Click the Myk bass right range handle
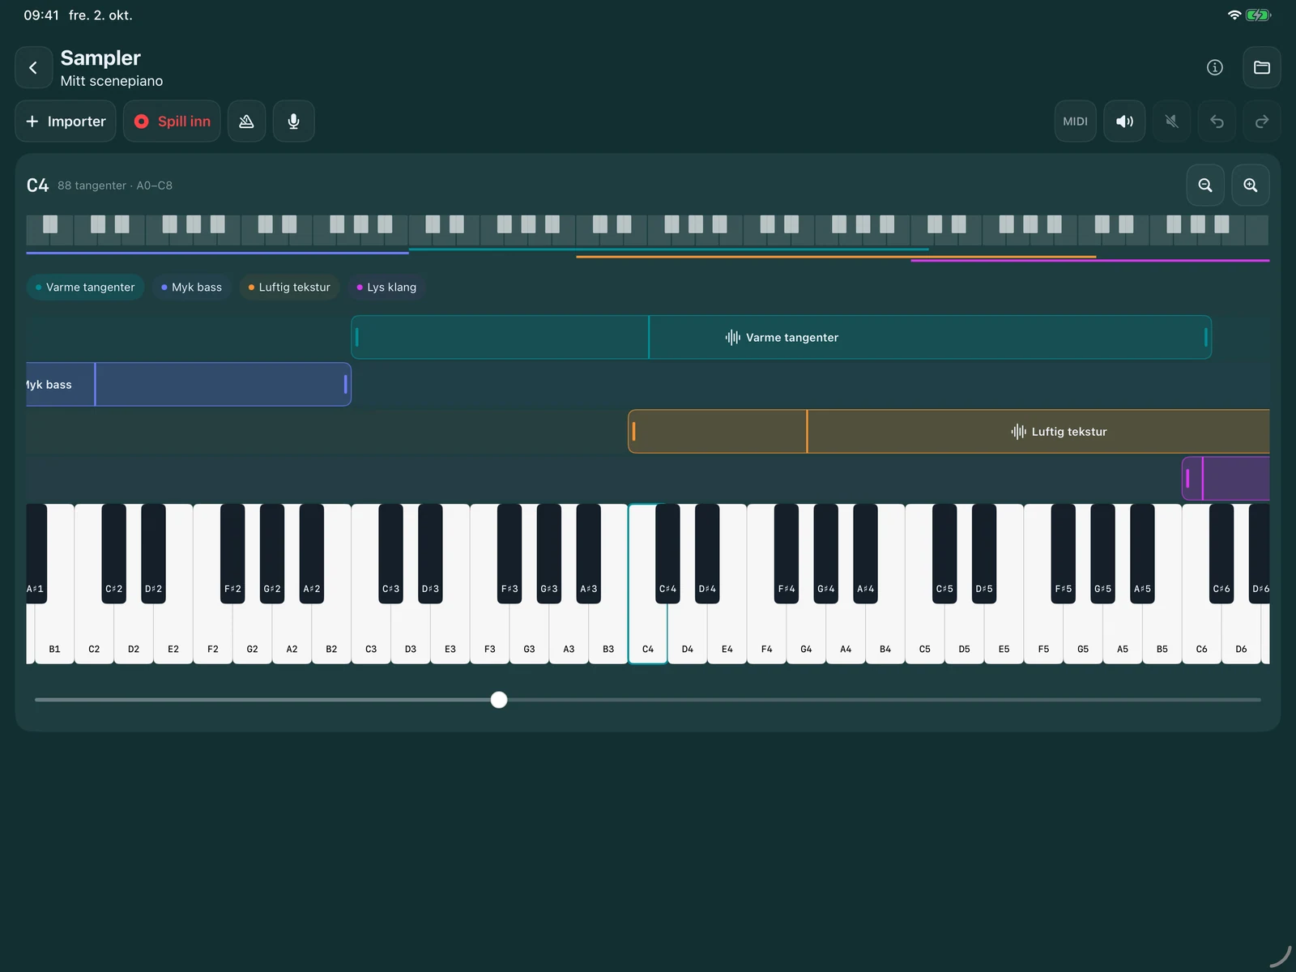The image size is (1296, 972). click(346, 385)
